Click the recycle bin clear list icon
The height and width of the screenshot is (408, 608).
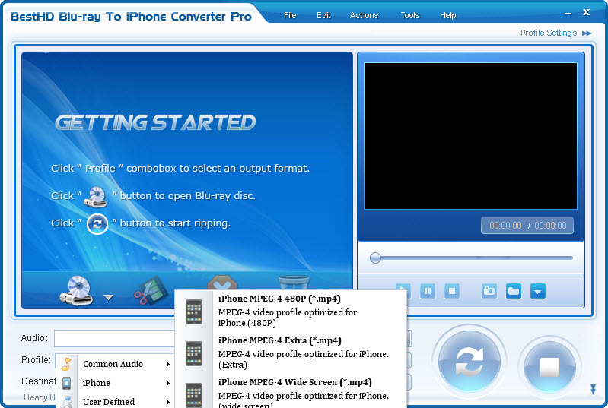coord(294,283)
